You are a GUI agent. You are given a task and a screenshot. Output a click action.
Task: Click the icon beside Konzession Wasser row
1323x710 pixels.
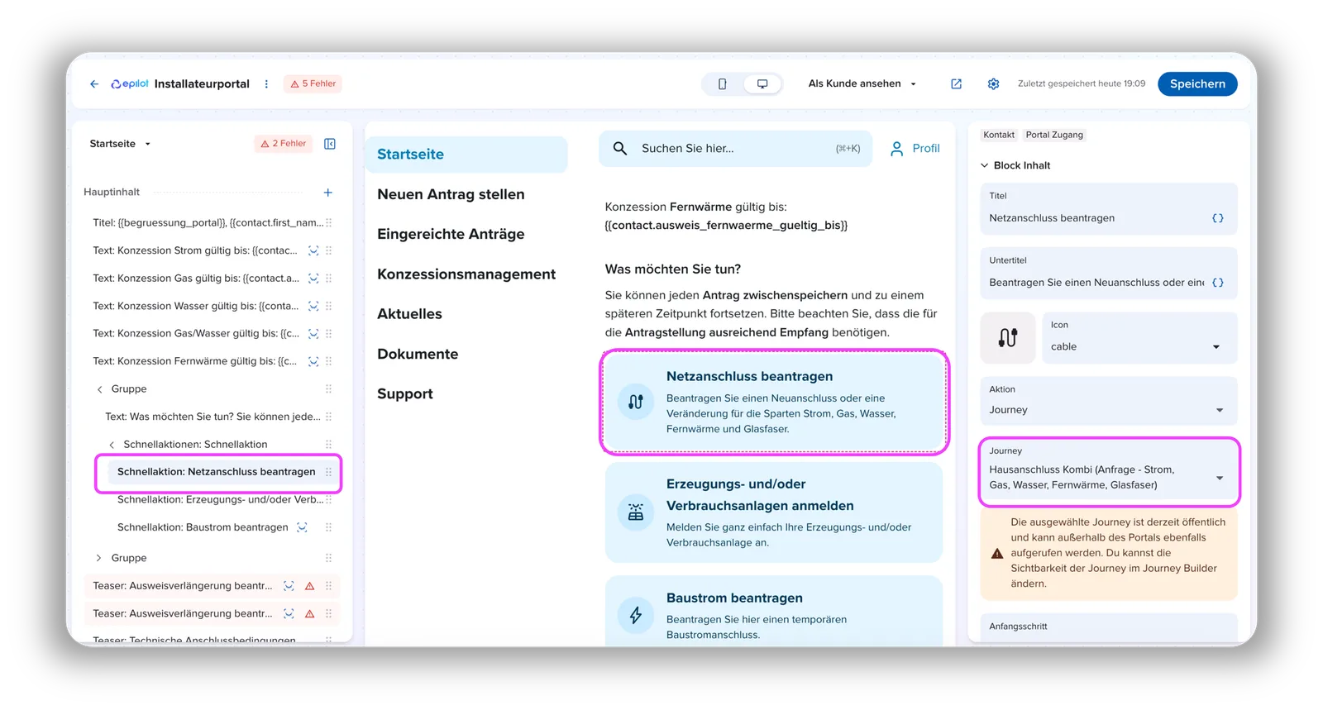(x=313, y=306)
